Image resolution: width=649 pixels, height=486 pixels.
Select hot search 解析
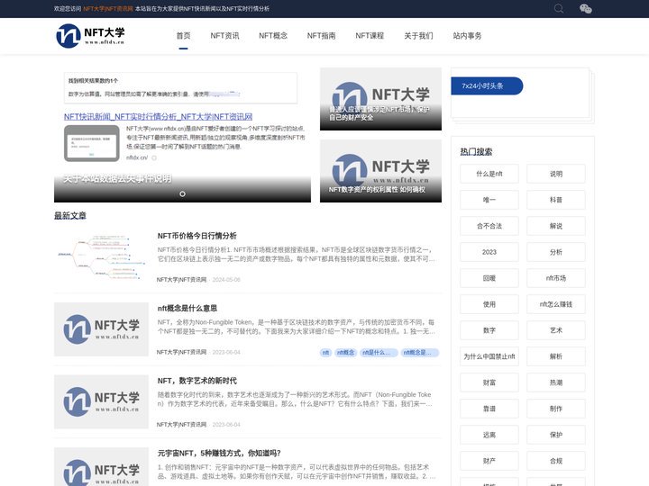556,356
